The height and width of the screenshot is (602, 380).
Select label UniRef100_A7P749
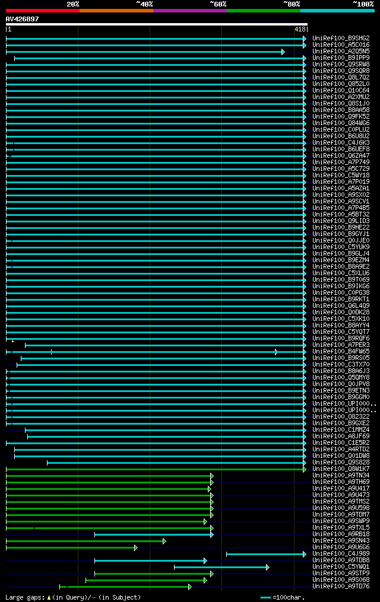click(x=341, y=163)
